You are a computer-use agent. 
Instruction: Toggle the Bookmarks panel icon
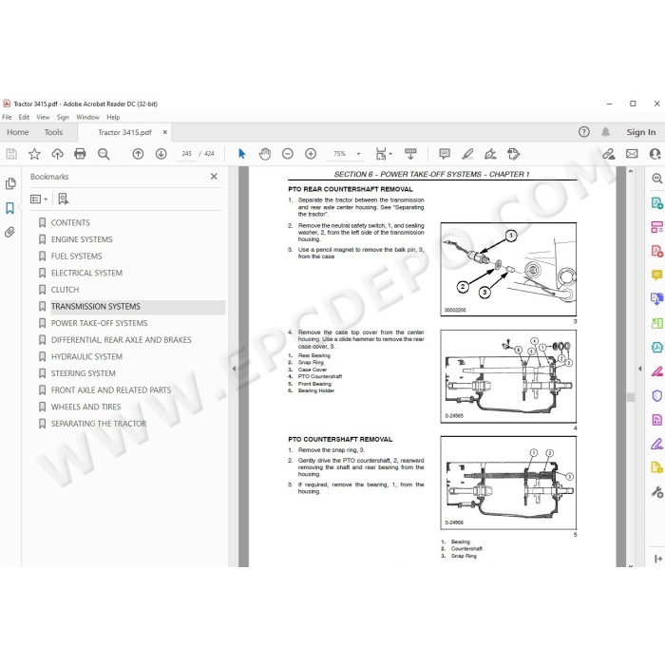point(10,208)
